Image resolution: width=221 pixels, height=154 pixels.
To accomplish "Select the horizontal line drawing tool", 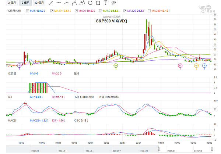I will pos(59,3).
